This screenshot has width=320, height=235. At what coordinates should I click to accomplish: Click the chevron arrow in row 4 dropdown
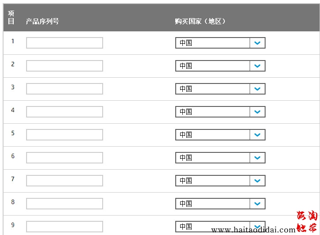257,112
